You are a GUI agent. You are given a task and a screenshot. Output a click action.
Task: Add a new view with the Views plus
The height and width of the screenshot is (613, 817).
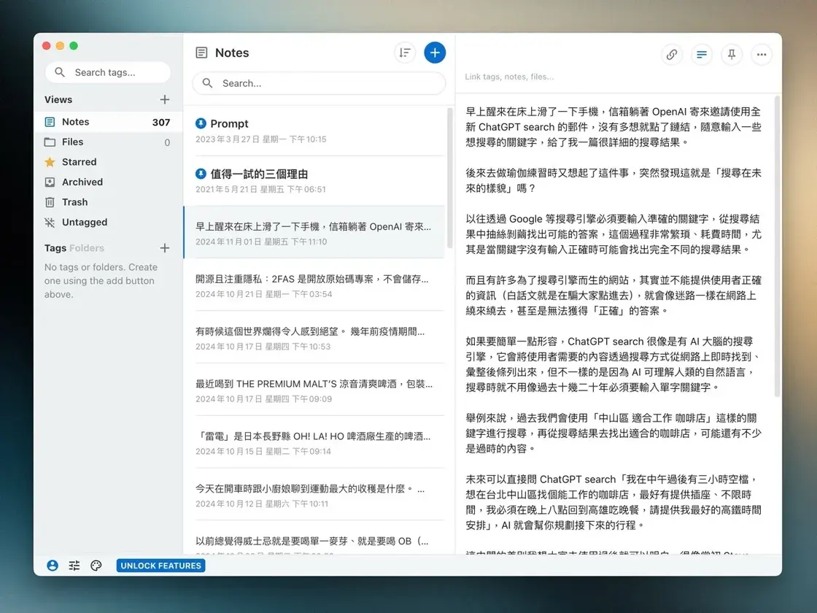pyautogui.click(x=165, y=99)
